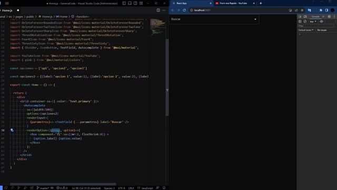The height and width of the screenshot is (190, 337).
Task: Click the editor vertical scrollbar thumb
Action: pyautogui.click(x=167, y=78)
